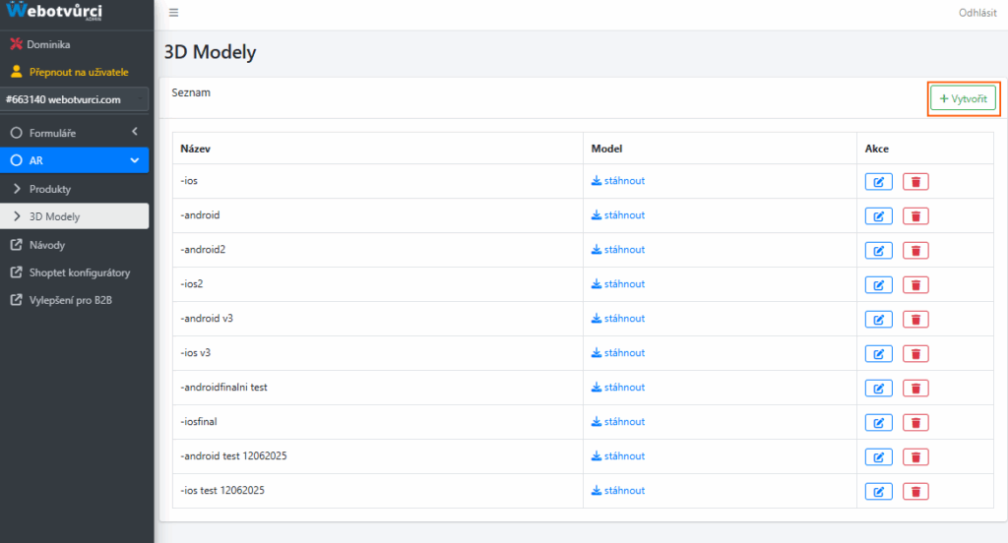Delete the -iosfinal model
The height and width of the screenshot is (543, 1008).
[x=915, y=423]
